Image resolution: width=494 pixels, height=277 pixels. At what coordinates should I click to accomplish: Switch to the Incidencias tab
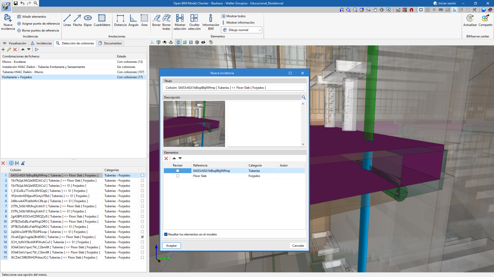(41, 43)
